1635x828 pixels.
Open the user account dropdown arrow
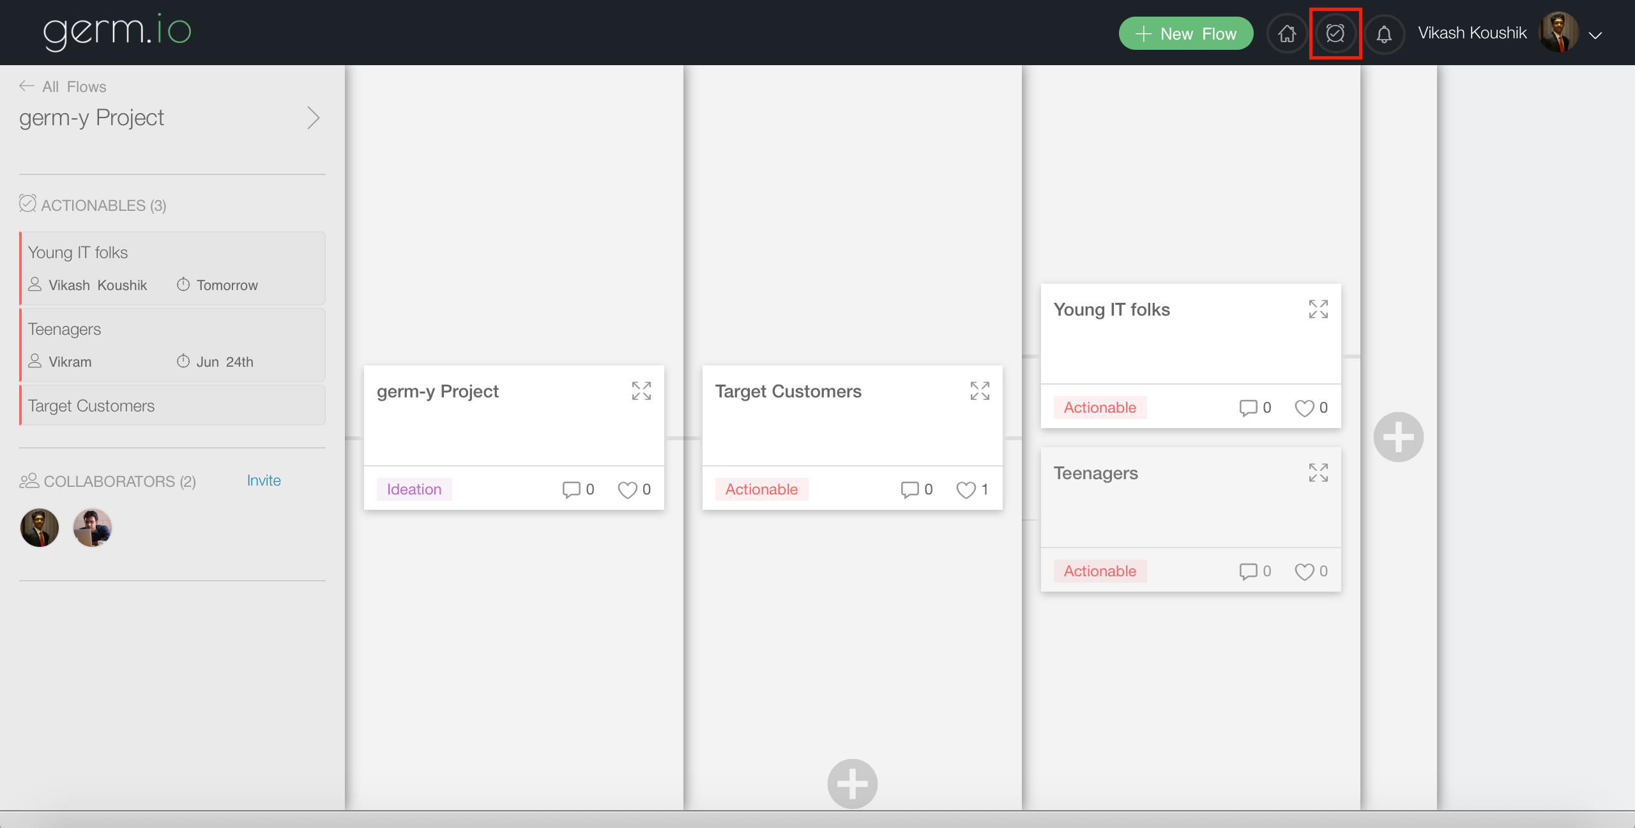(1595, 35)
